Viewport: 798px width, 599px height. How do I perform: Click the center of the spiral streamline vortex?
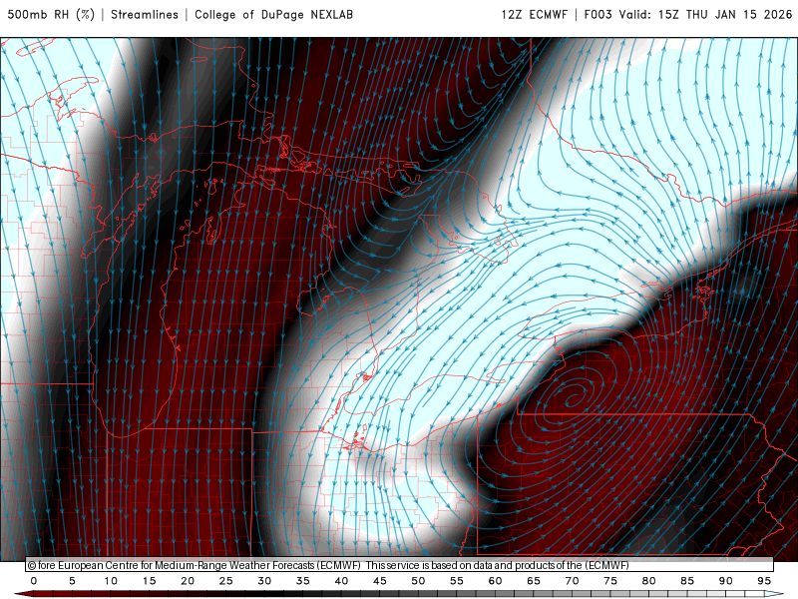point(574,396)
